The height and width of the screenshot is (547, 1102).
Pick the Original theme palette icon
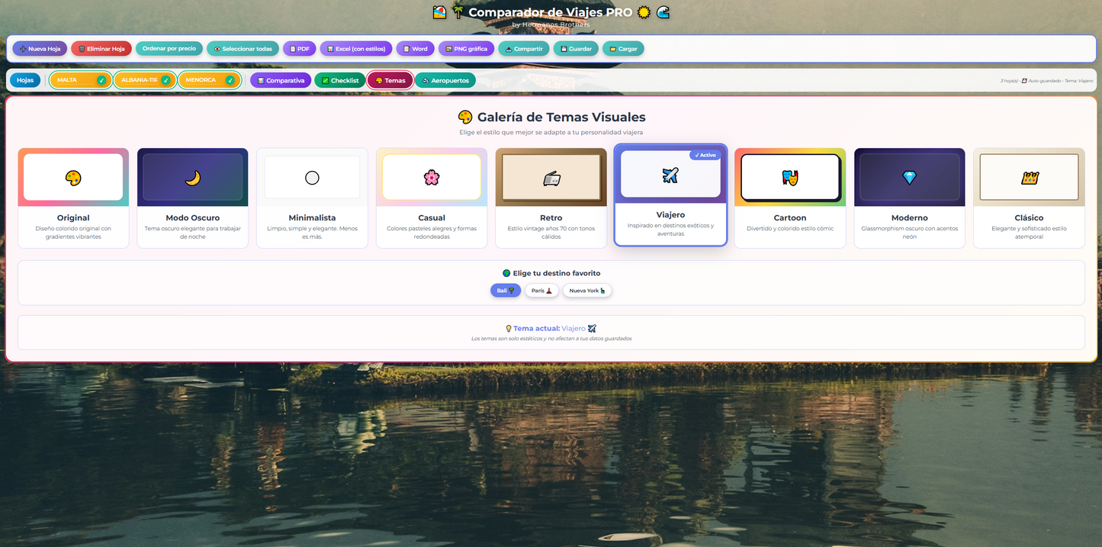click(73, 178)
